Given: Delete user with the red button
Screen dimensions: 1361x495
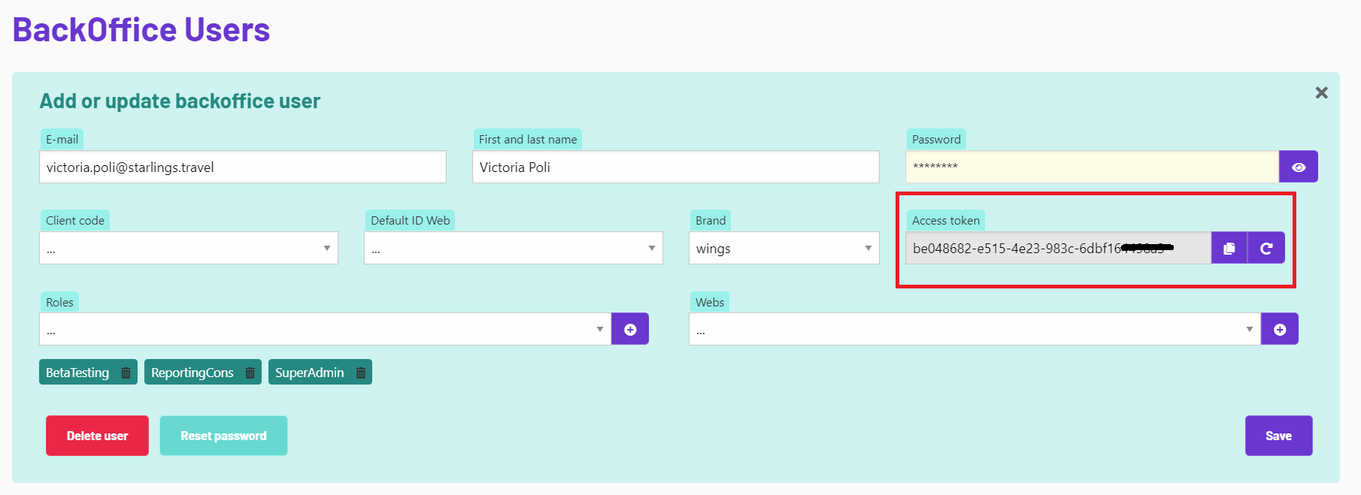Looking at the screenshot, I should tap(97, 436).
